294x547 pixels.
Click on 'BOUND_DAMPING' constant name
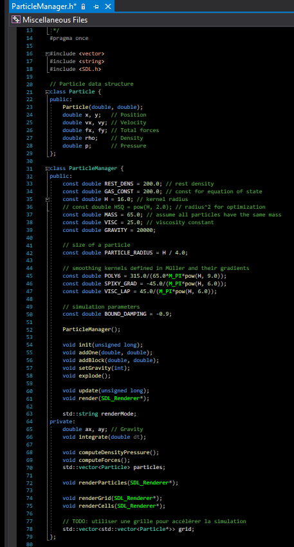pos(125,314)
